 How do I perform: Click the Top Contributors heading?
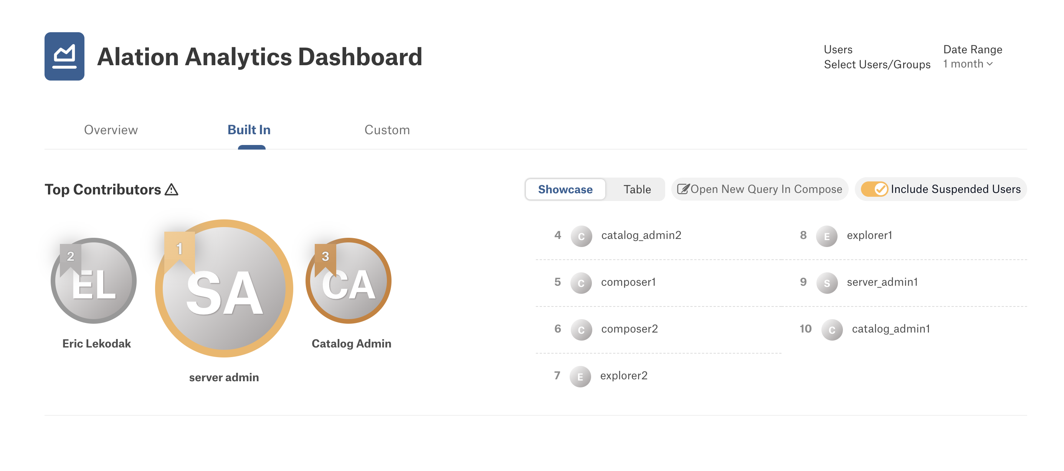pyautogui.click(x=103, y=189)
